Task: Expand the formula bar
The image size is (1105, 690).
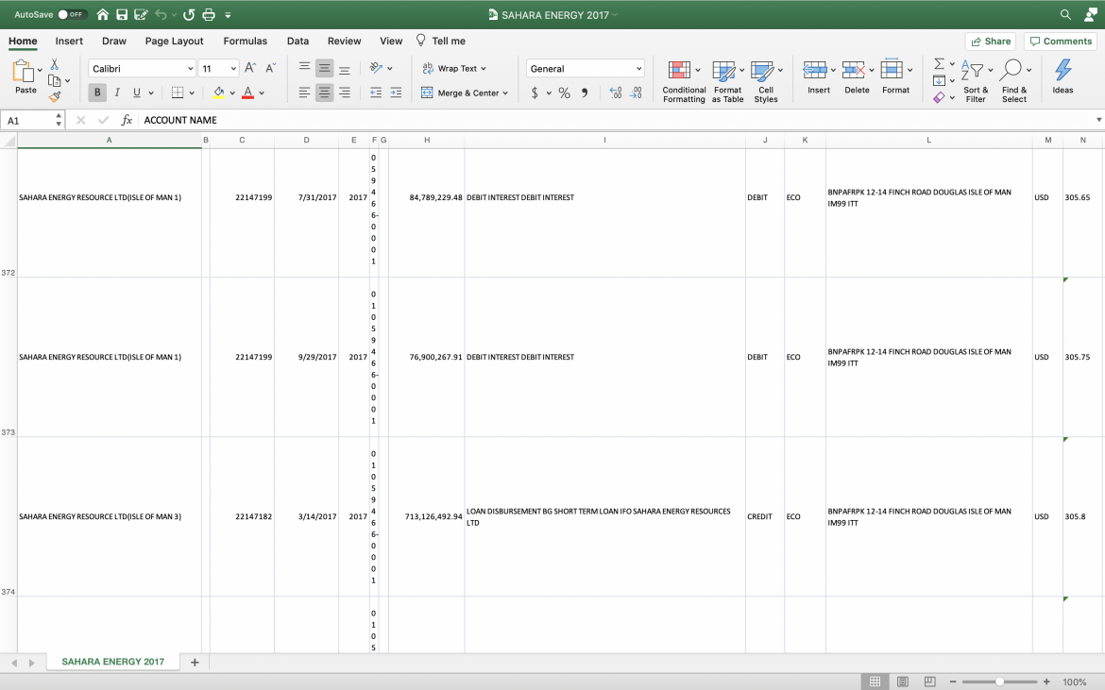Action: click(x=1098, y=121)
